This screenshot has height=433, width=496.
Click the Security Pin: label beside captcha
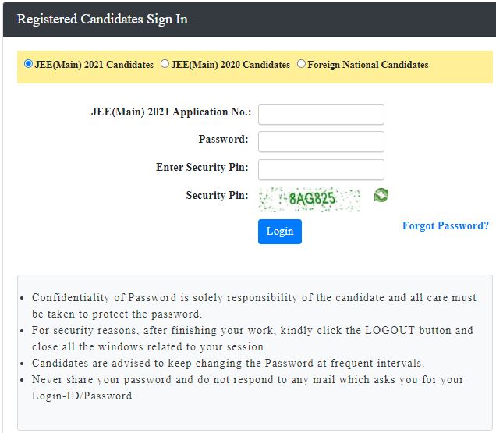tap(217, 195)
